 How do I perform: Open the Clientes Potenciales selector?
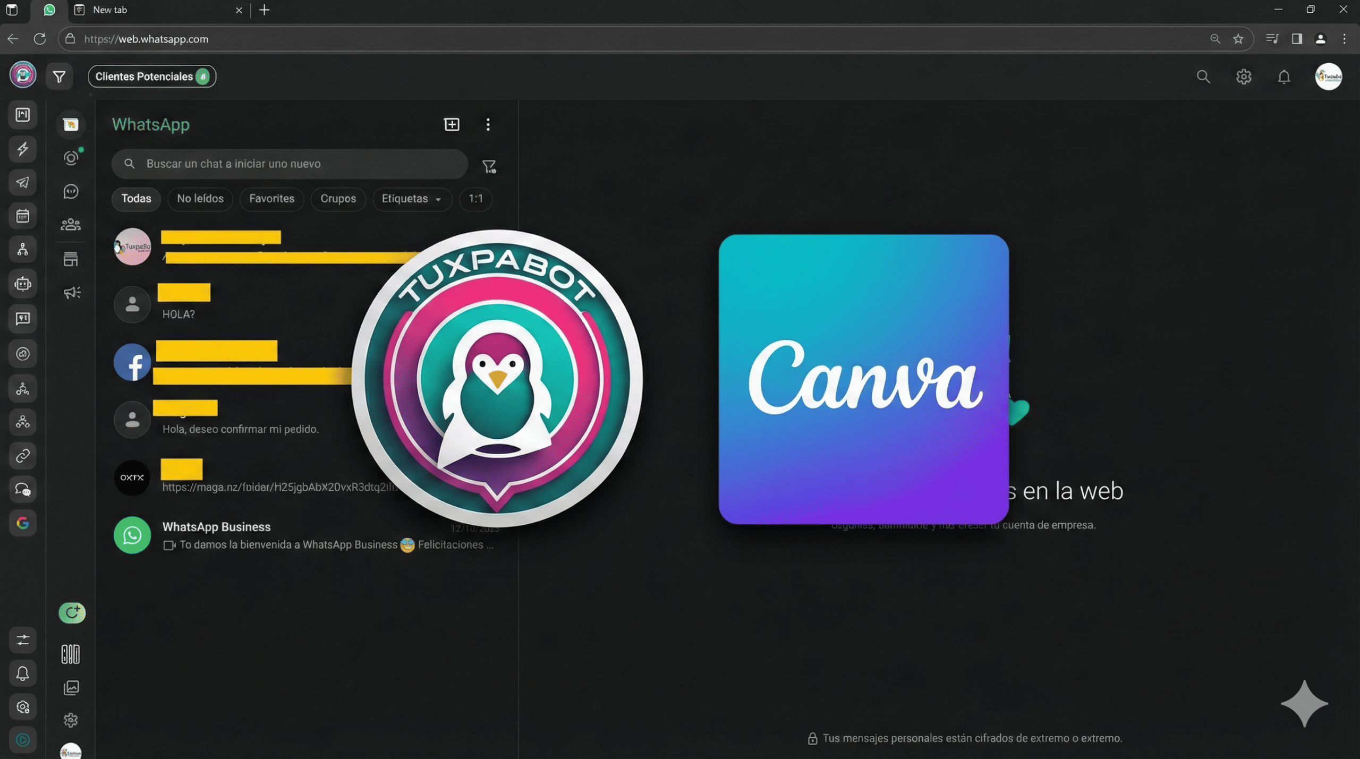tap(152, 76)
